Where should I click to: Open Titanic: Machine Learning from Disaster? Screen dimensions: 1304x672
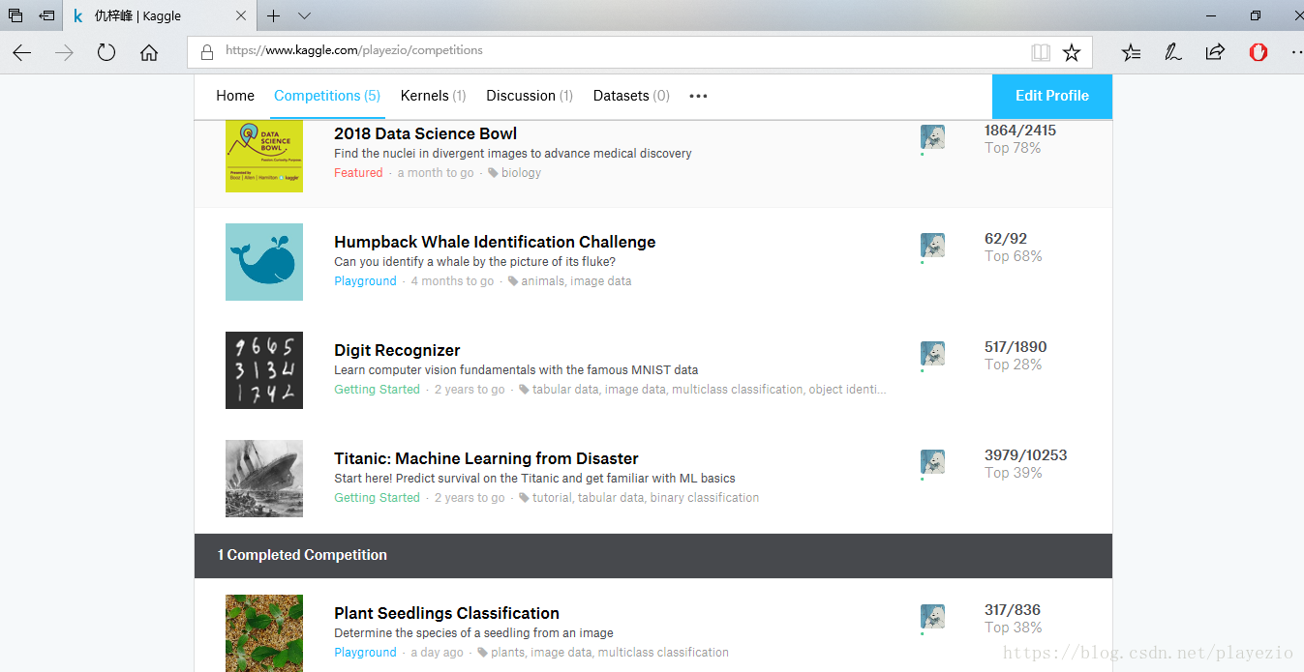(486, 458)
